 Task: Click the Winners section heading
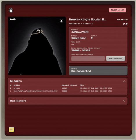click(x=16, y=81)
